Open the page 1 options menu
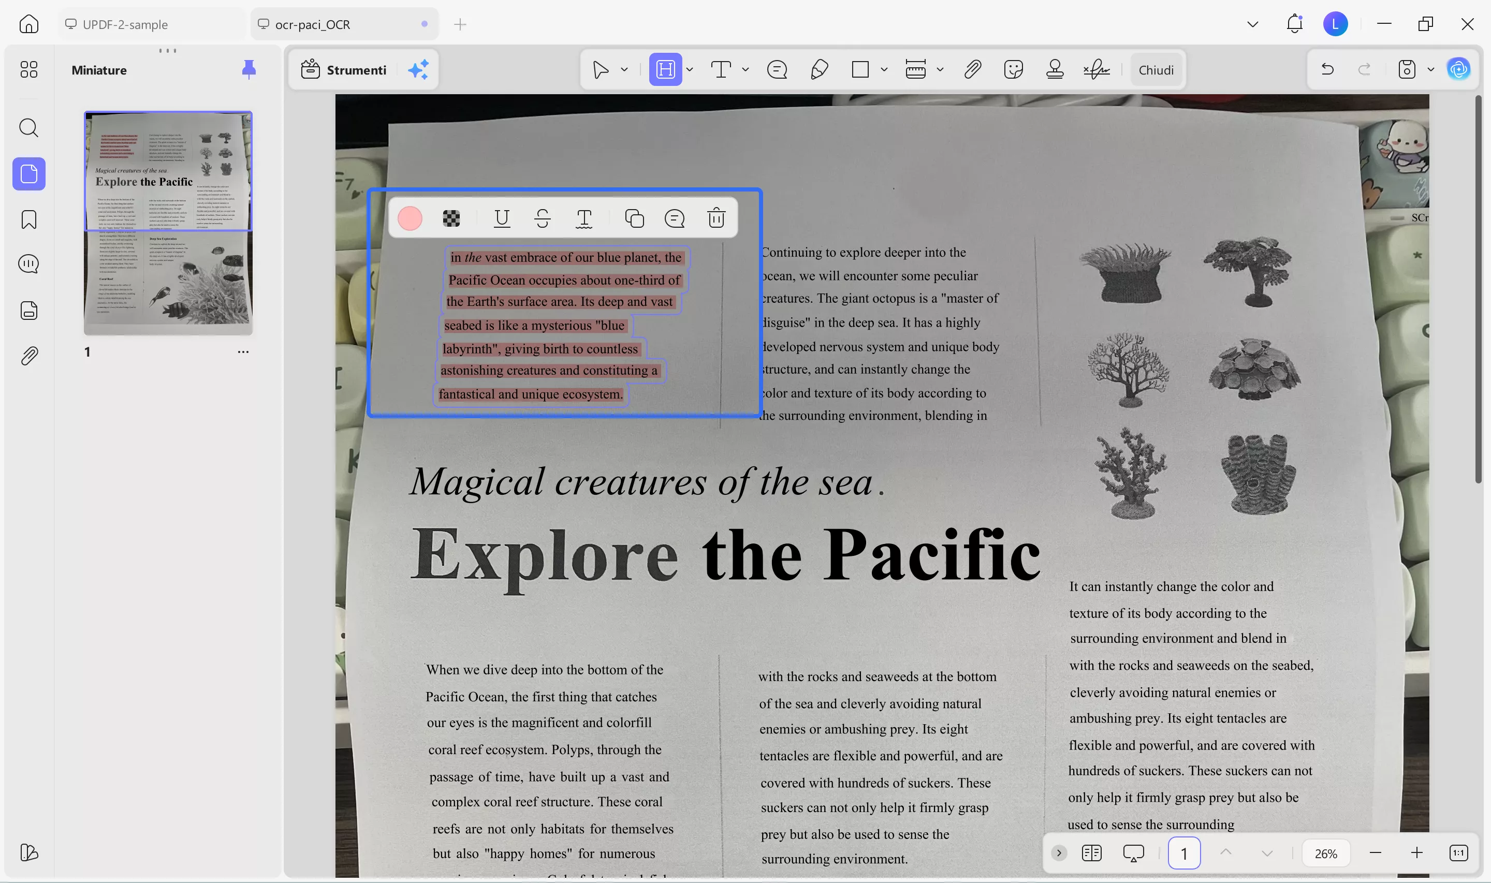 coord(243,351)
